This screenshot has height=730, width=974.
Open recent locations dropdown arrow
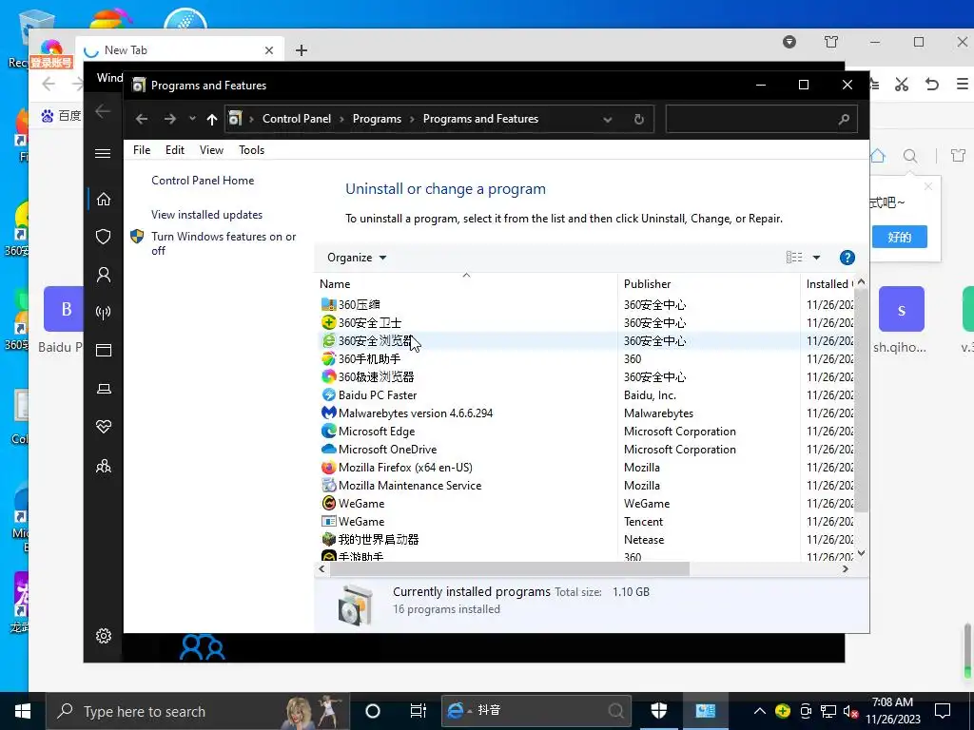coord(192,119)
